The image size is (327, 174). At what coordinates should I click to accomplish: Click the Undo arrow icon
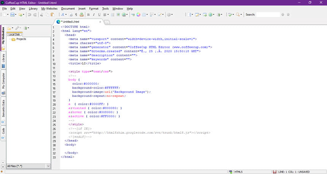29,14
